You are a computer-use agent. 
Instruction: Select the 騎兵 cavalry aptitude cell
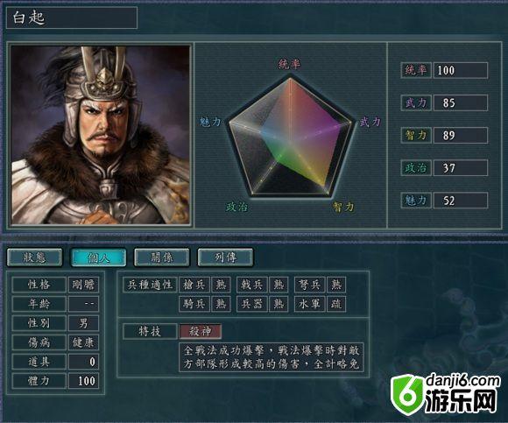(194, 304)
